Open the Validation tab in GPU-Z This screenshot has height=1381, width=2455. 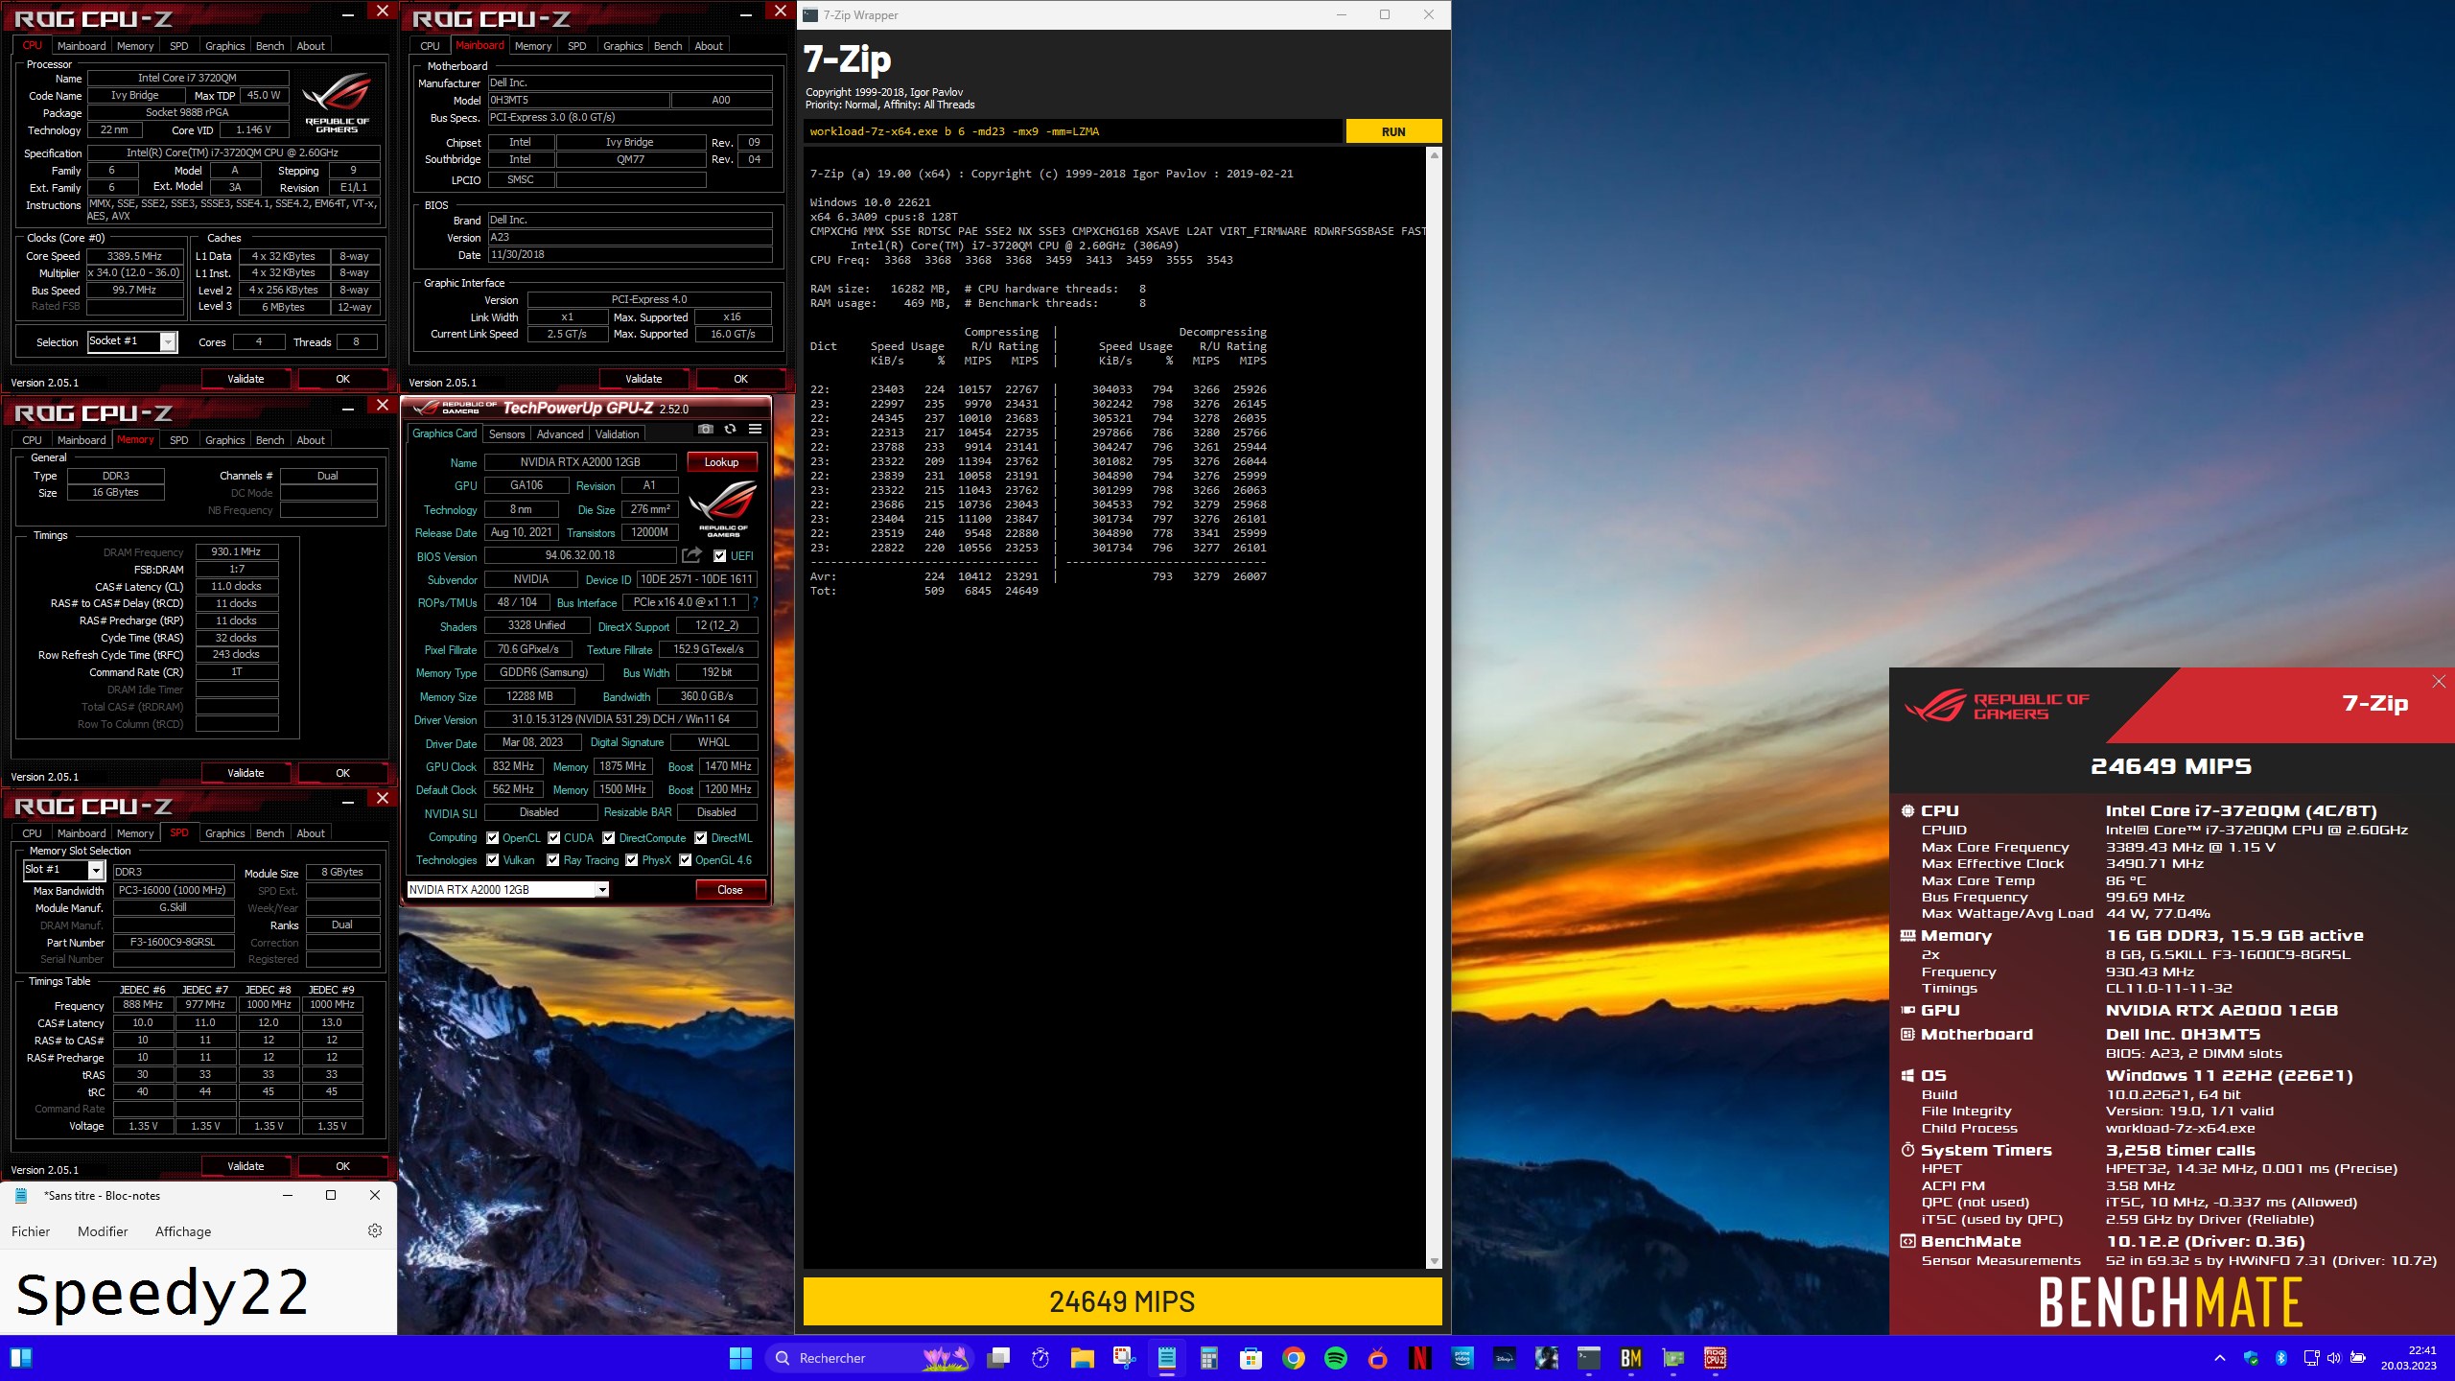[x=617, y=434]
